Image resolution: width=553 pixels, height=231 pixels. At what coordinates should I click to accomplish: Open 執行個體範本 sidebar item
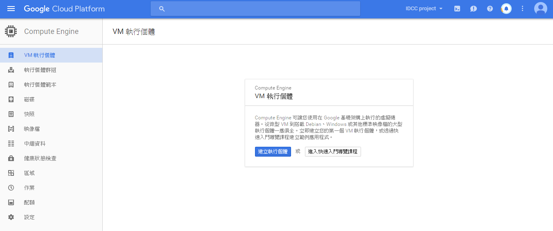click(x=51, y=85)
